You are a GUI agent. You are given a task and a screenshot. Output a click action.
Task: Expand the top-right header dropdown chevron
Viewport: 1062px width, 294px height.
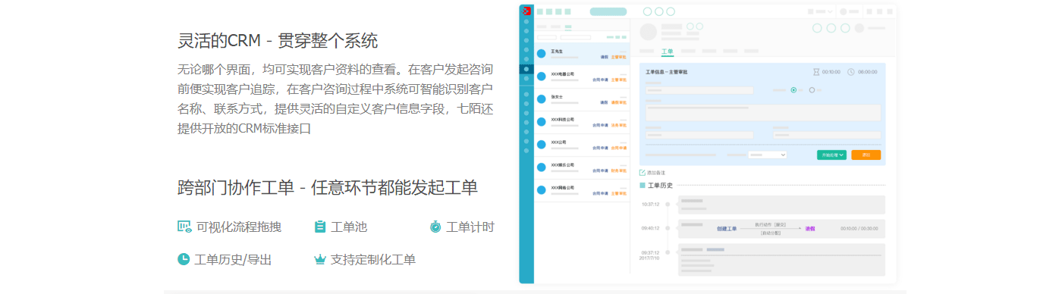831,11
